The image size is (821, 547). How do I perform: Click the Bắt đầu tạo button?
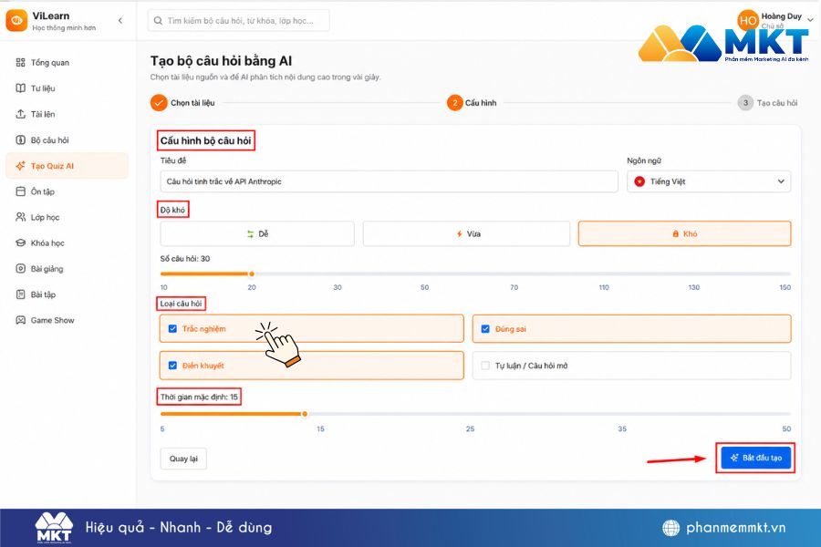pyautogui.click(x=755, y=458)
